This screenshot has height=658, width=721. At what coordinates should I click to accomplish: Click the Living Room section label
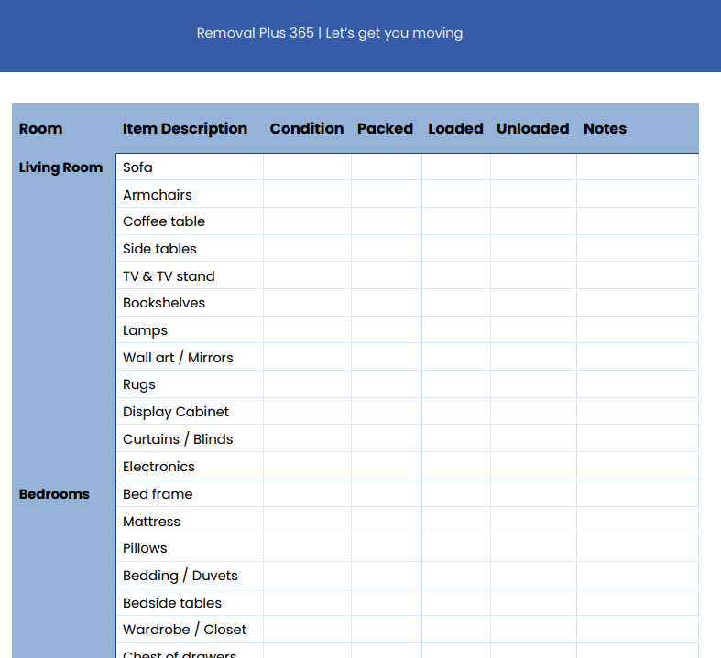60,167
